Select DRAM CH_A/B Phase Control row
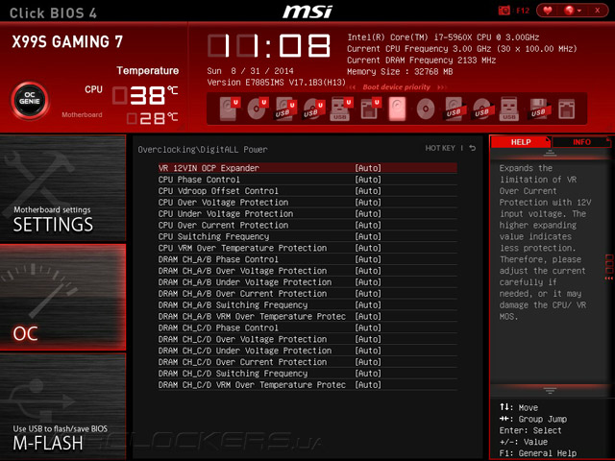 tap(307, 259)
